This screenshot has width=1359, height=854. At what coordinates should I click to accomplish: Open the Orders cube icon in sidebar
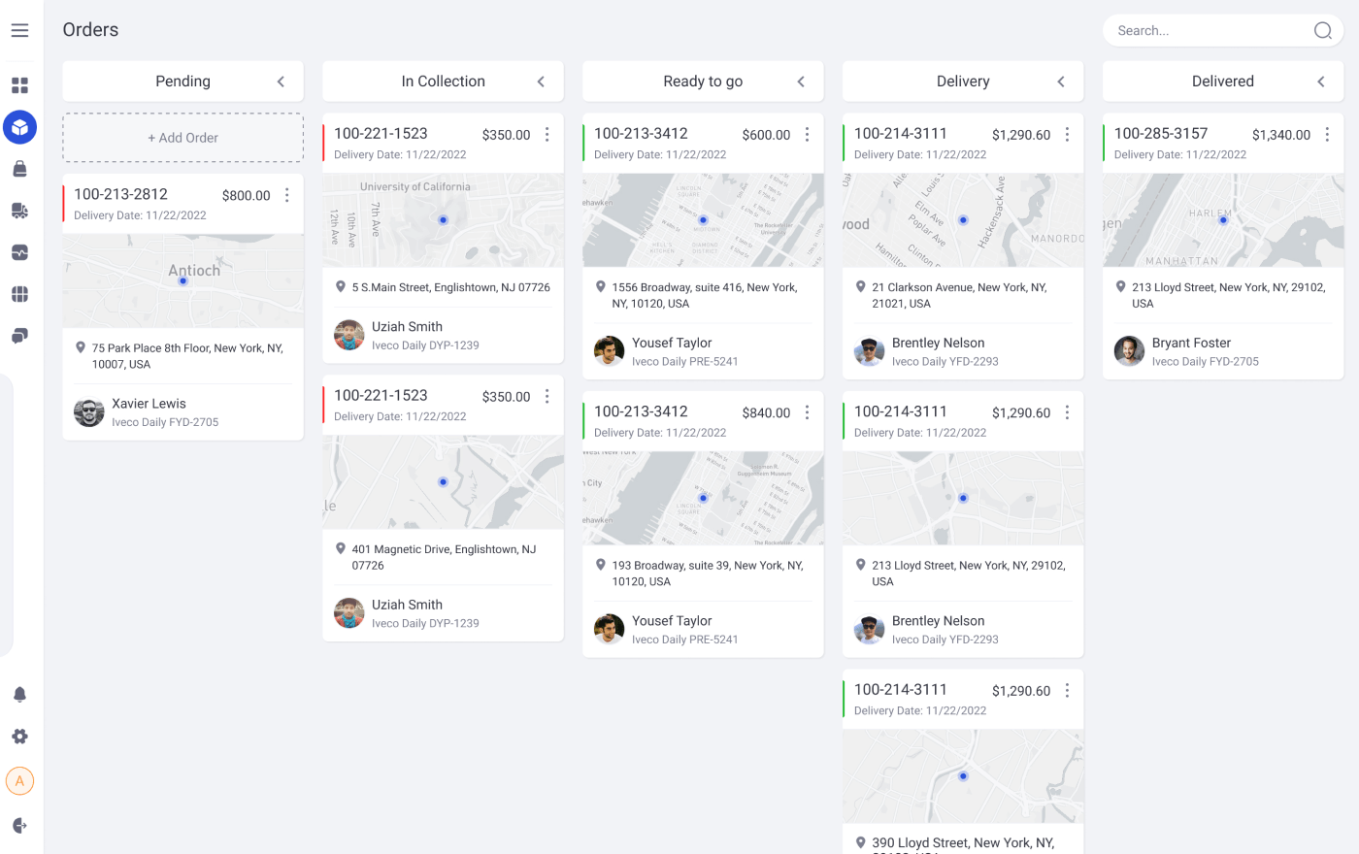[x=19, y=126]
